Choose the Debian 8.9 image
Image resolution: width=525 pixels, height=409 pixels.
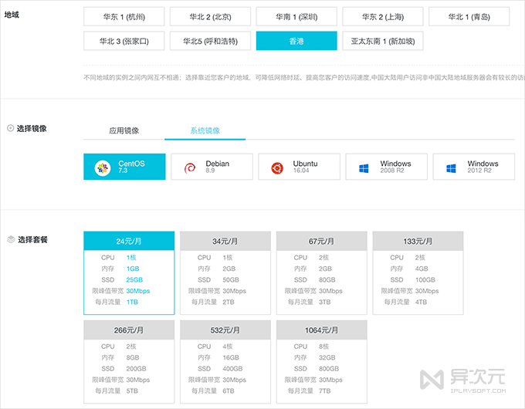(x=212, y=167)
